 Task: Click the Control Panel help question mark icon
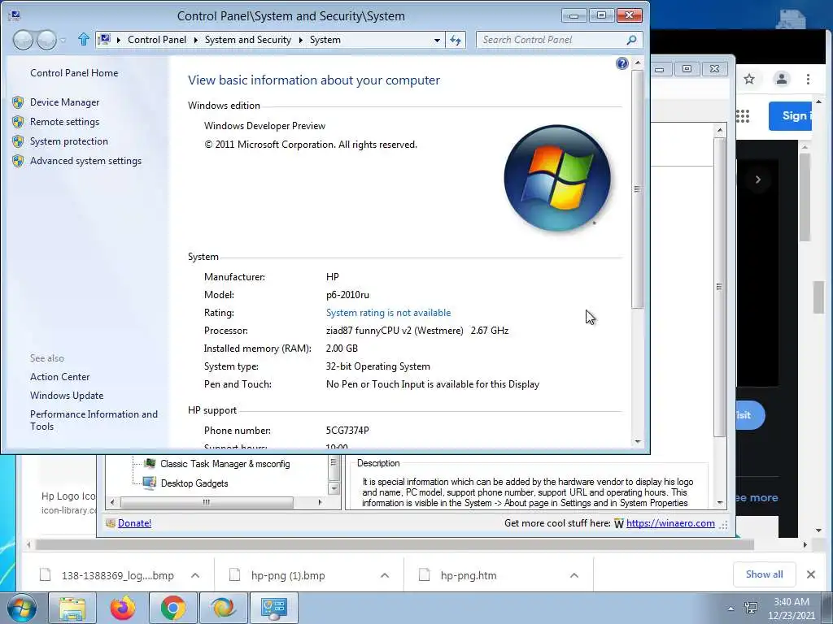point(622,63)
